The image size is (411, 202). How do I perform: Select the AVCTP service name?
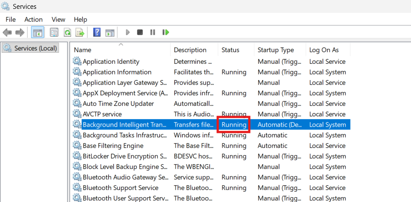102,114
